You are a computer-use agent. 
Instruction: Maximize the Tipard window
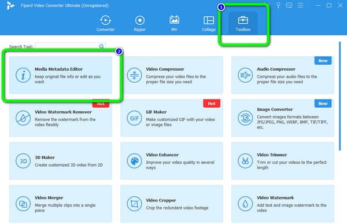[329, 5]
